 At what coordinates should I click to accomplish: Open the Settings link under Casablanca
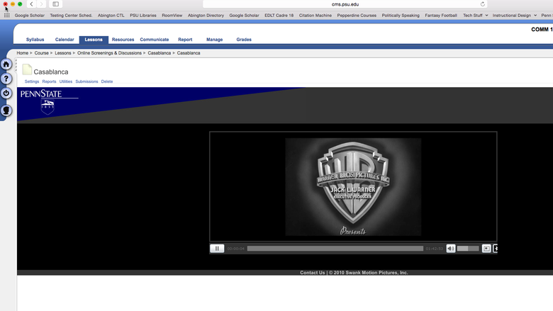32,81
